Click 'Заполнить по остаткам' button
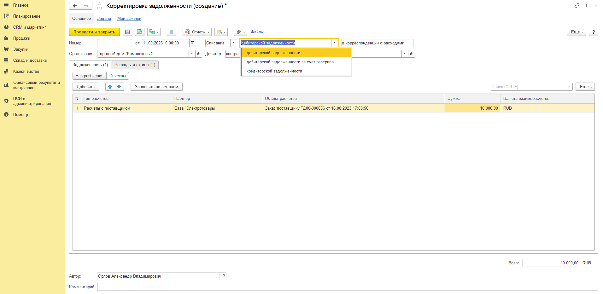 pyautogui.click(x=156, y=87)
